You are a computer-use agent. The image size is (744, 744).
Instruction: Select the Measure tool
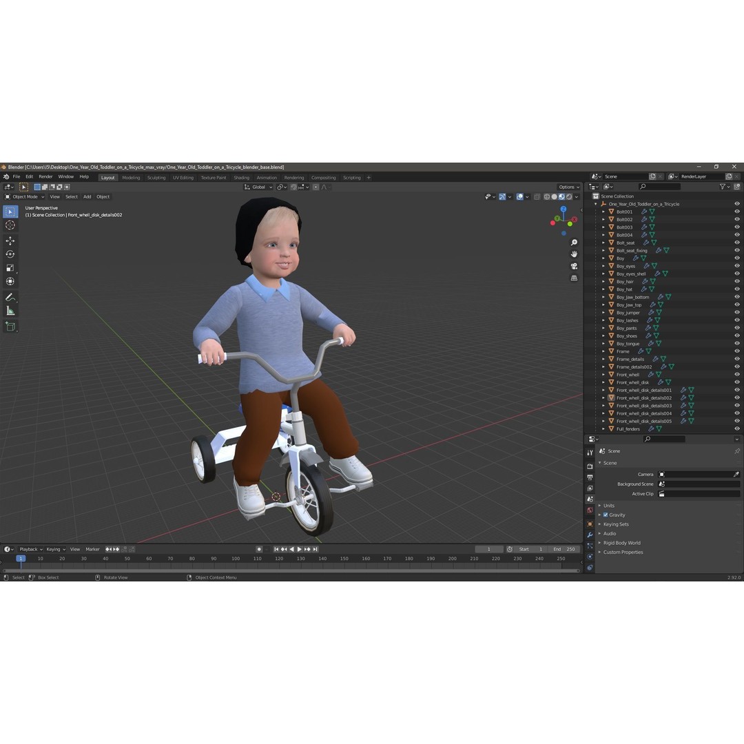(x=10, y=311)
